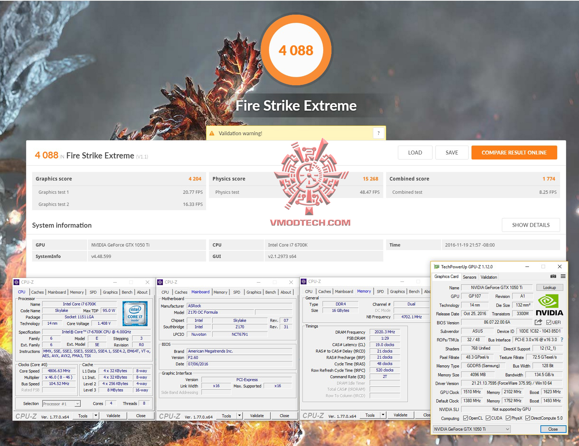Click Close button in CPU-Z Mainboard window
Image resolution: width=579 pixels, height=446 pixels.
point(284,416)
